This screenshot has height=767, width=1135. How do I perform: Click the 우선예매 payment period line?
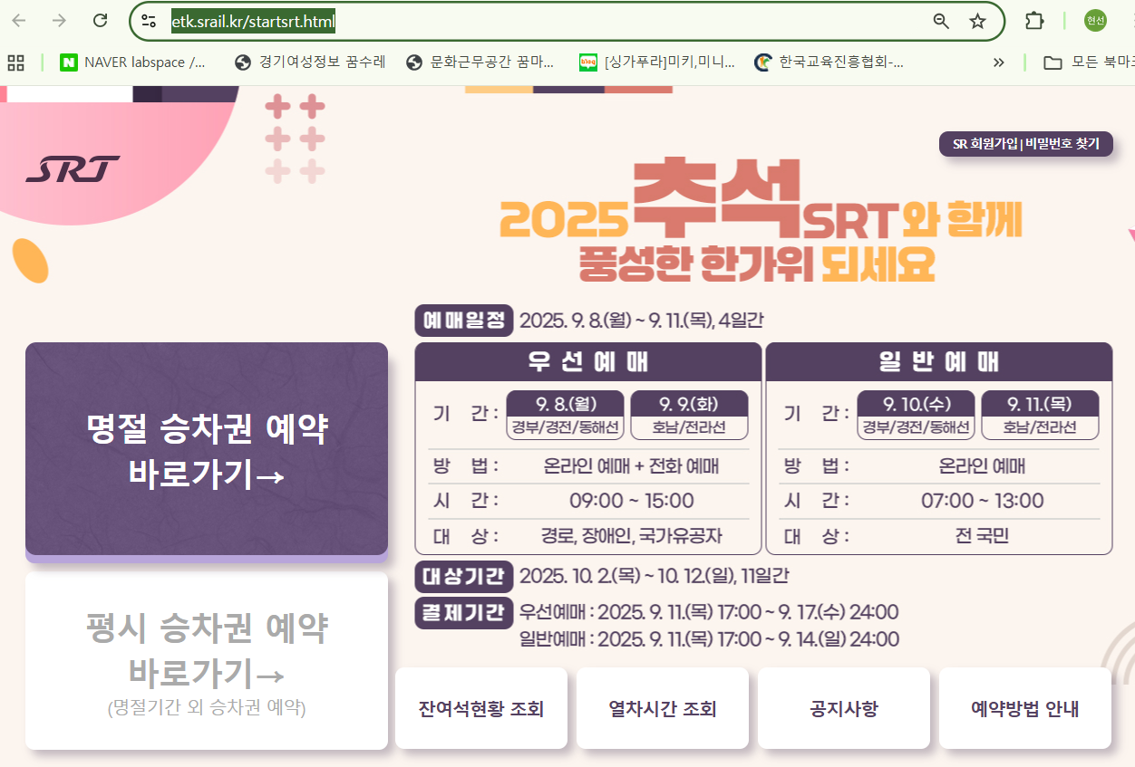pos(709,613)
